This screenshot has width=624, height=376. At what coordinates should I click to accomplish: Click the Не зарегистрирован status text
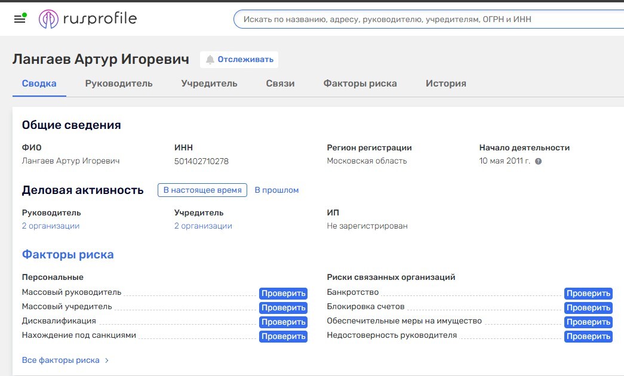367,226
